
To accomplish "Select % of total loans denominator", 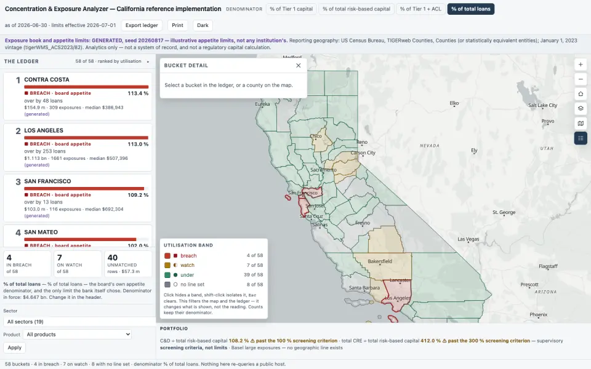I will (x=471, y=9).
